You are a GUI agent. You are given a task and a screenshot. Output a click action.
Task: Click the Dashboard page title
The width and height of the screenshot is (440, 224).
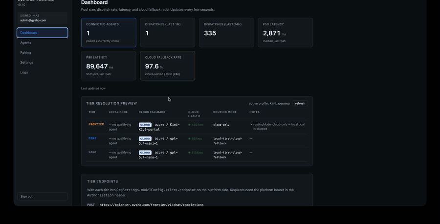pos(94,2)
